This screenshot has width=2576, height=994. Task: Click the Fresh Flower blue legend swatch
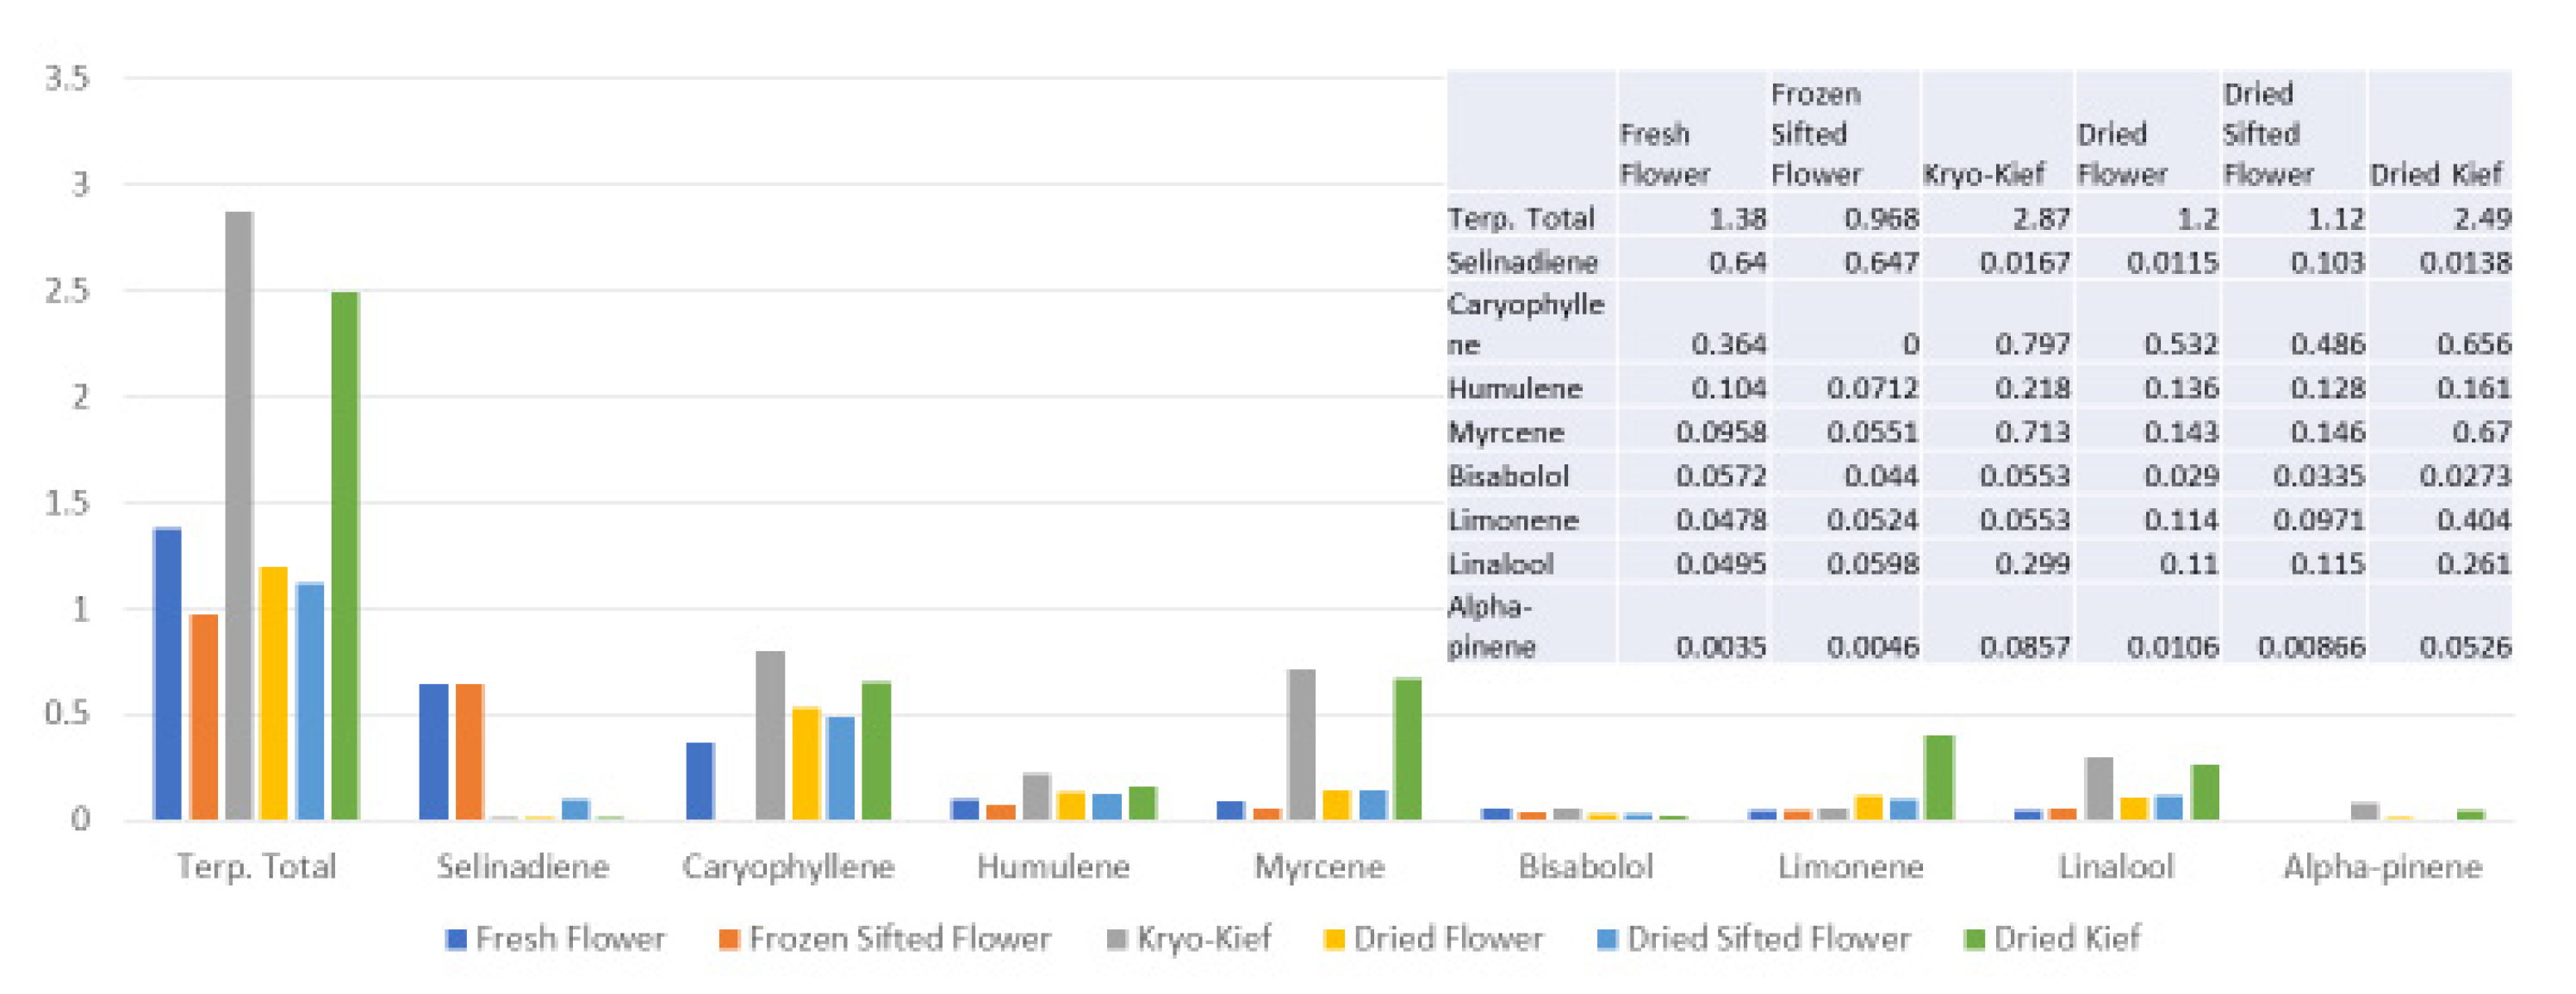click(456, 939)
